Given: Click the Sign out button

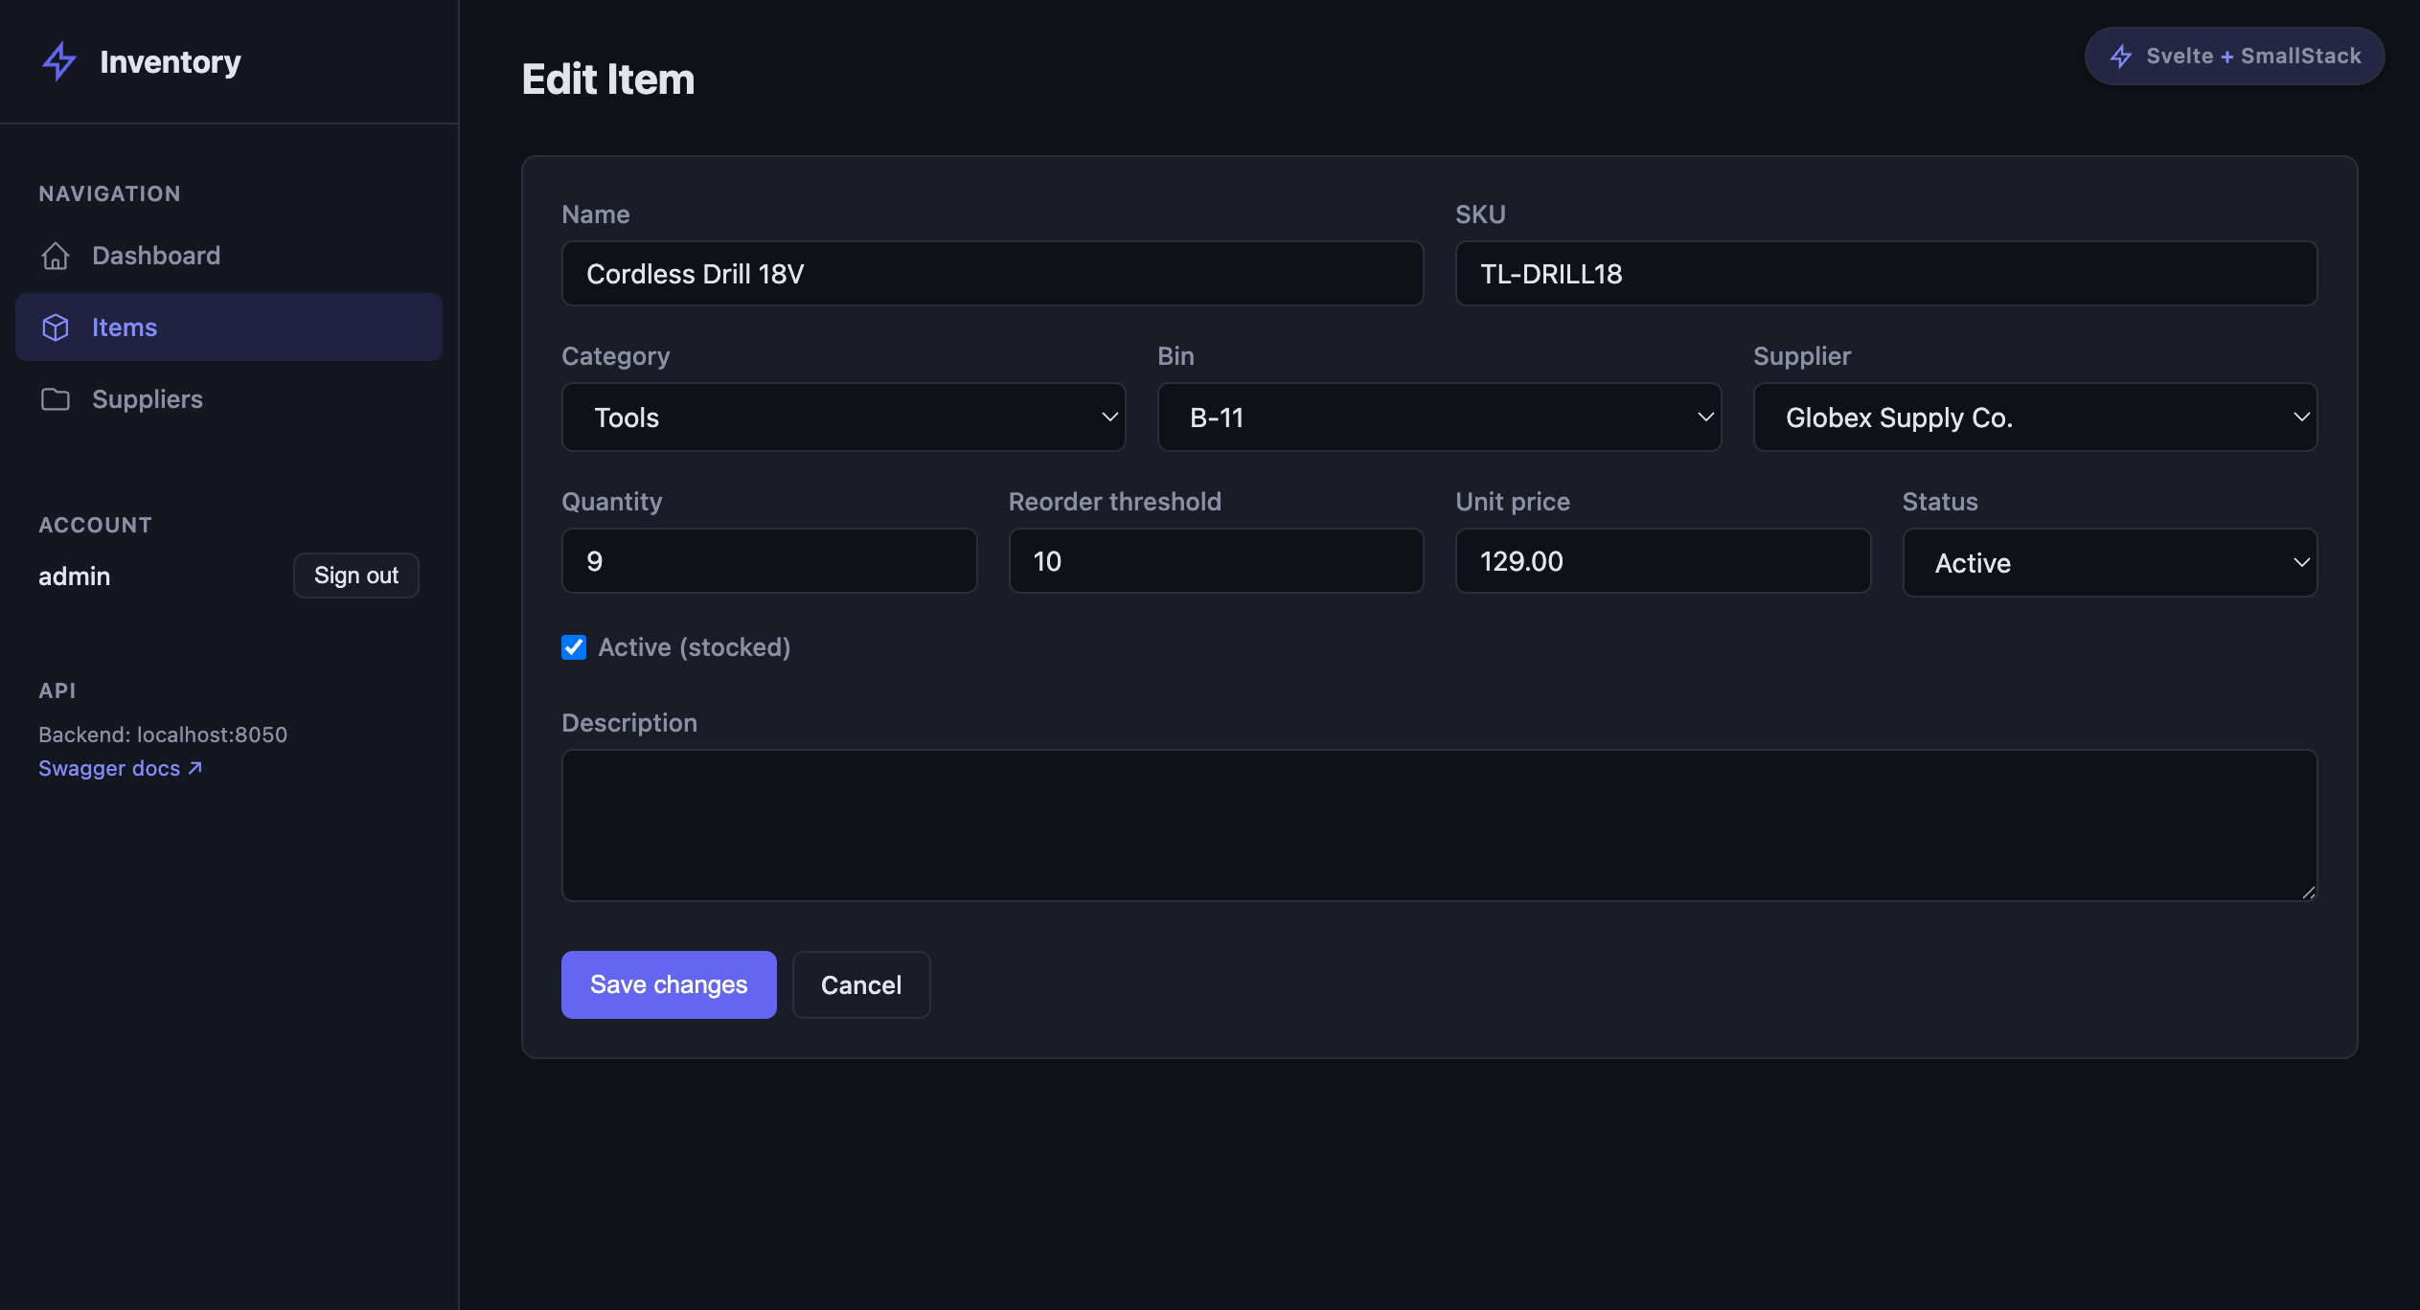Looking at the screenshot, I should pos(356,576).
